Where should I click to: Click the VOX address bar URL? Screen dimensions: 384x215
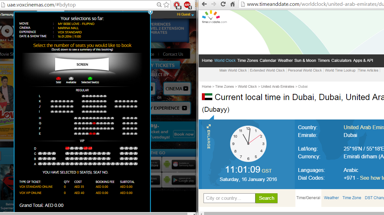tap(42, 5)
